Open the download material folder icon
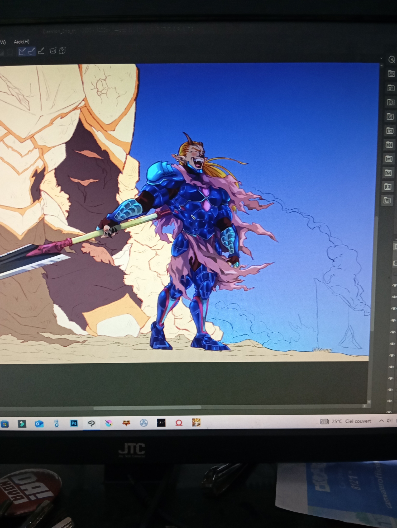397x528 pixels. [388, 187]
